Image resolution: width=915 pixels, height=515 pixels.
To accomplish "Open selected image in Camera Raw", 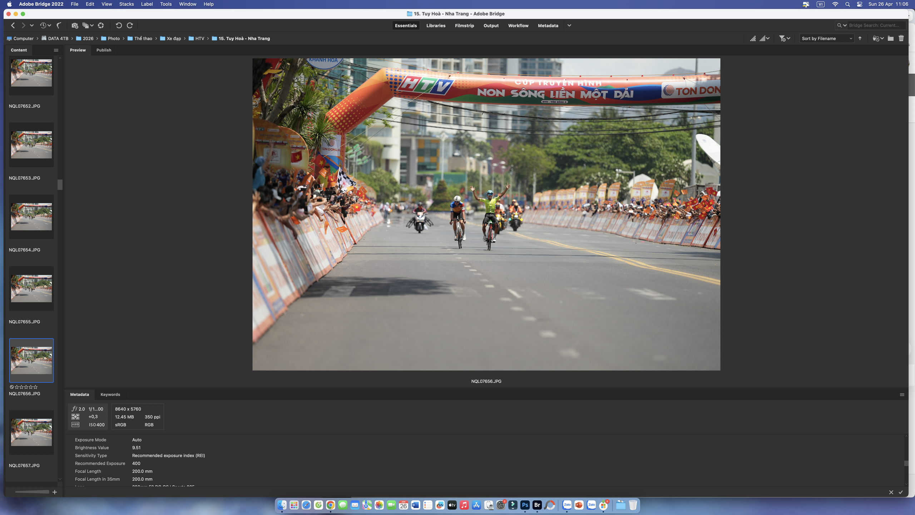I will click(x=101, y=25).
